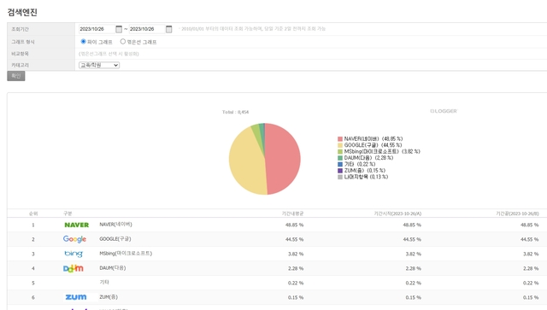The height and width of the screenshot is (310, 547).
Task: Click GOOGLE 기간내평균 value 44.55 %
Action: (294, 240)
